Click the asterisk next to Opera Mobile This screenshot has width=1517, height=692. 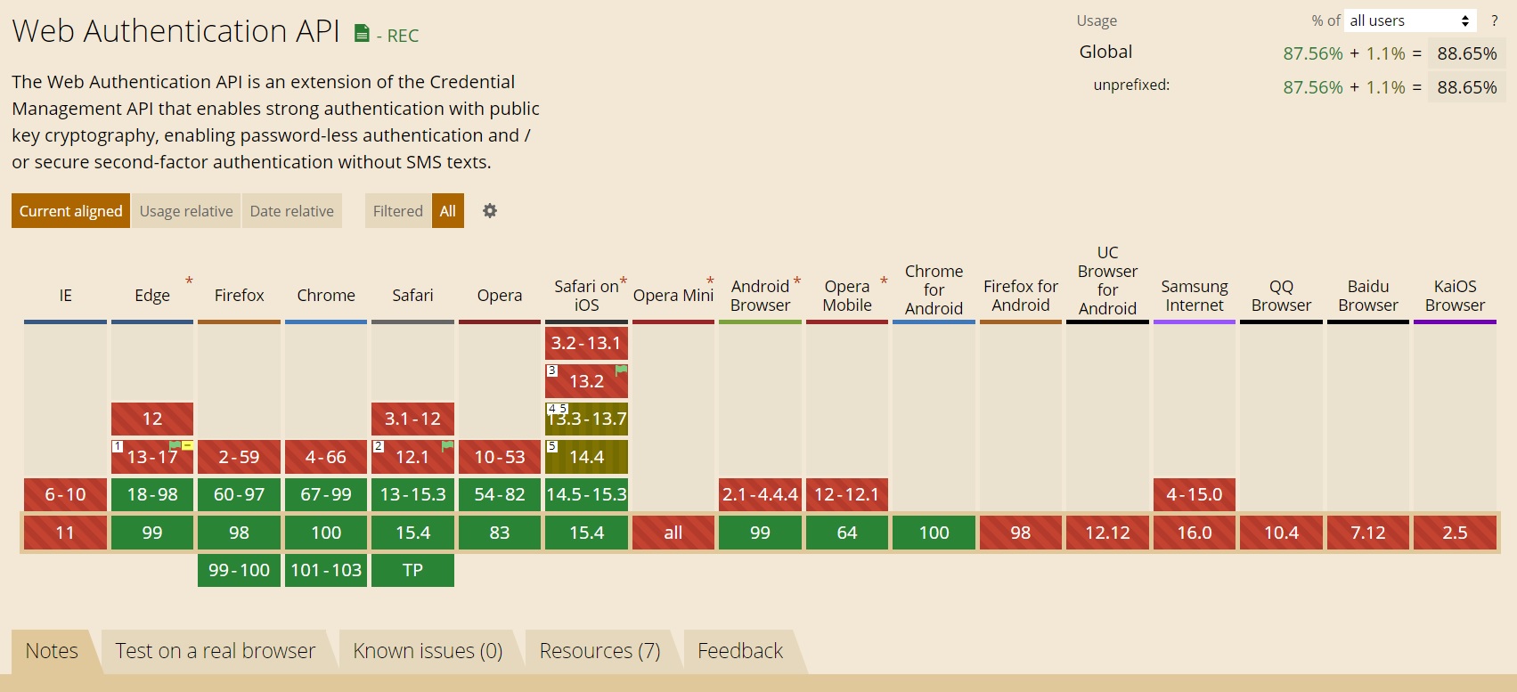[884, 282]
